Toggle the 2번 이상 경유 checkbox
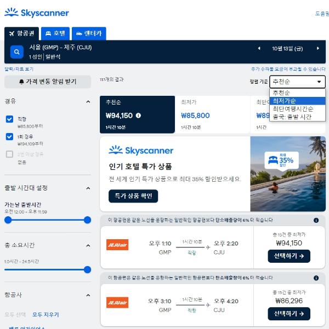This screenshot has height=329, width=329. [x=9, y=154]
